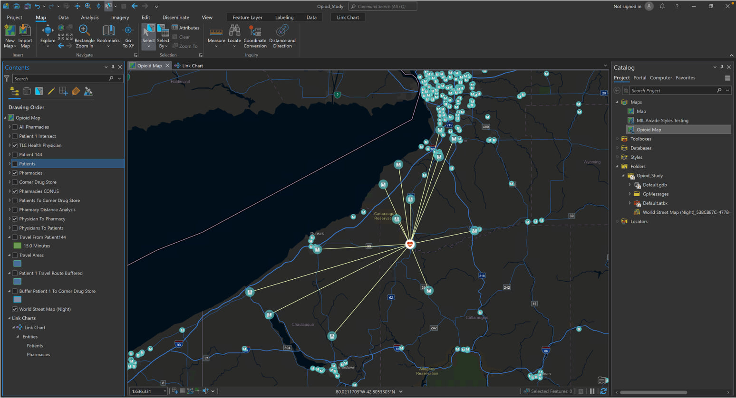The height and width of the screenshot is (398, 736).
Task: Click the Measure tool icon
Action: [216, 32]
